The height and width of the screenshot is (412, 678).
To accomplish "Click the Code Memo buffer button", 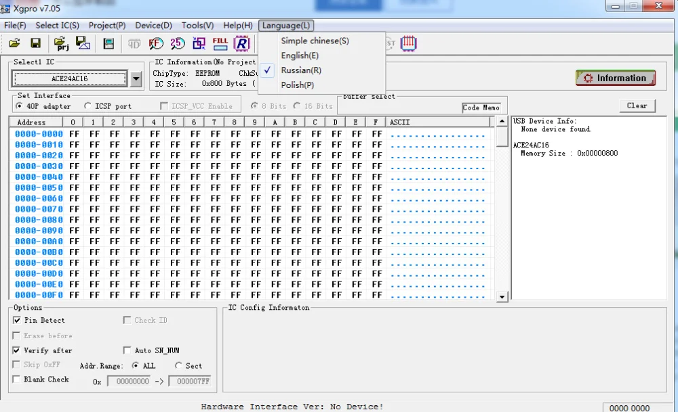I will click(481, 108).
